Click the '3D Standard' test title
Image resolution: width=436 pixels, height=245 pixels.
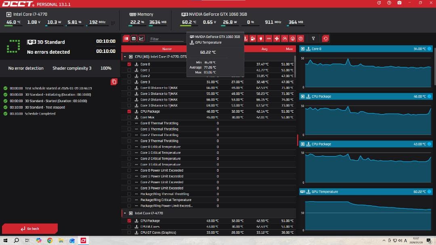pyautogui.click(x=51, y=42)
